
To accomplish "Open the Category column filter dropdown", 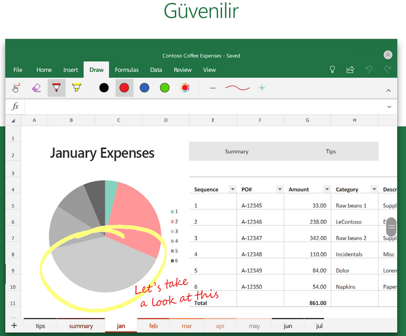I will pyautogui.click(x=374, y=189).
